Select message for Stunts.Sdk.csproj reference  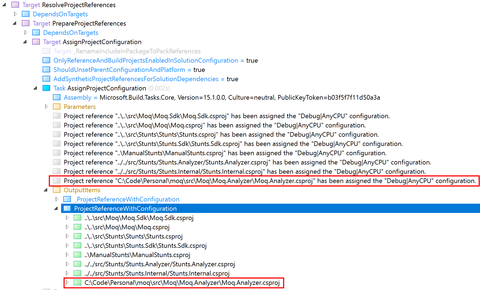[233, 144]
